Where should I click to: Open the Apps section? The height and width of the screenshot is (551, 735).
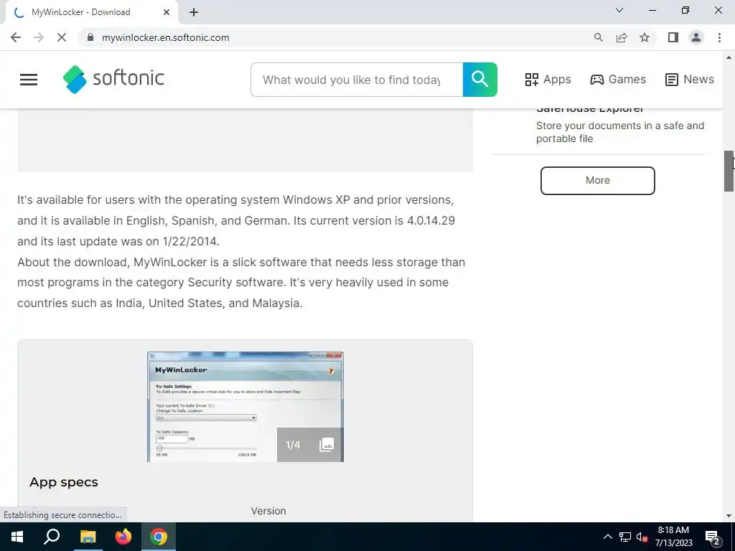[x=548, y=79]
